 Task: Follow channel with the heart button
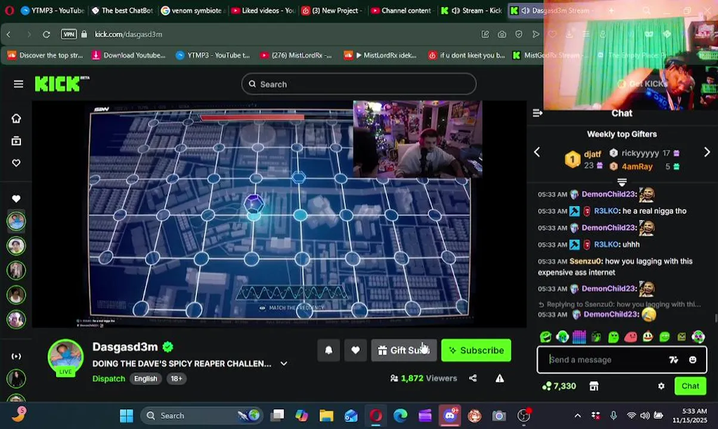coord(355,350)
